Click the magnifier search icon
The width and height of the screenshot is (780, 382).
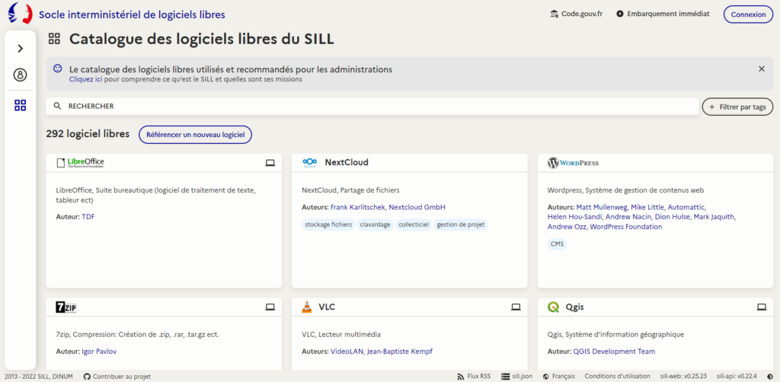coord(57,107)
